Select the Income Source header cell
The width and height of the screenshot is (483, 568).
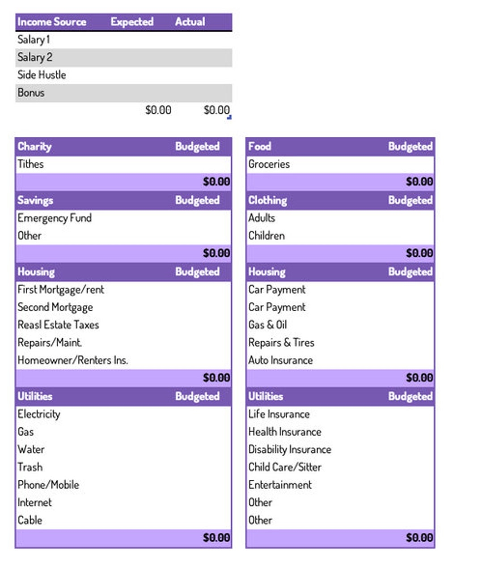[x=52, y=22]
